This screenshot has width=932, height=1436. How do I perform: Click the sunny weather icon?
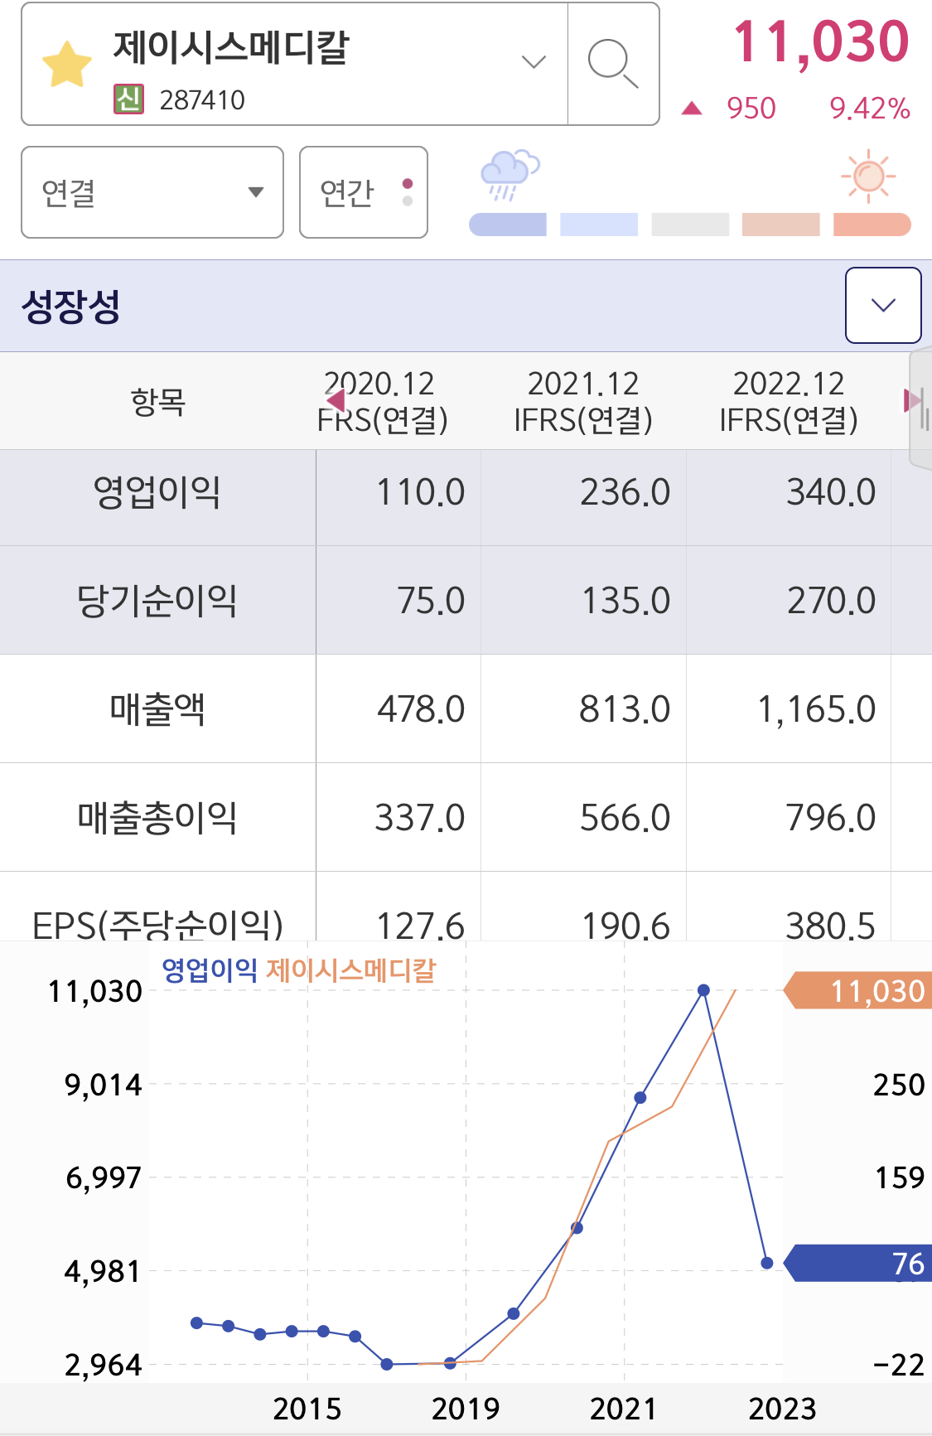point(868,176)
